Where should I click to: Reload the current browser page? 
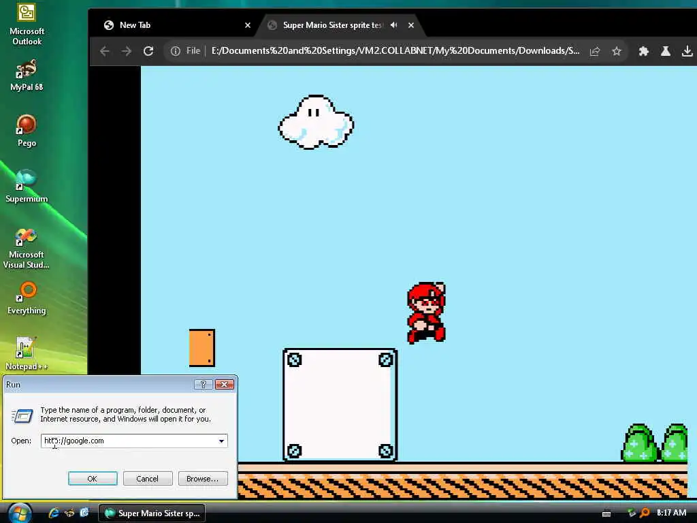(x=148, y=51)
